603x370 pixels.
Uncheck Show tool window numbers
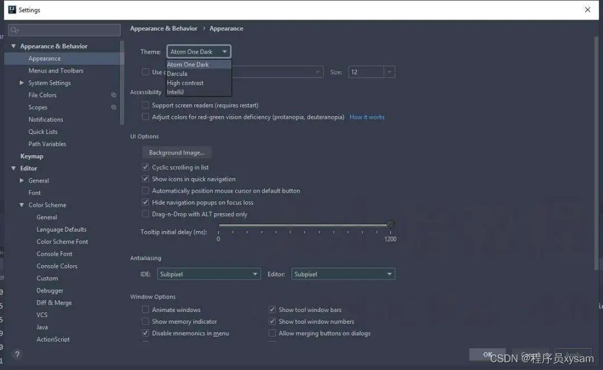(x=272, y=321)
